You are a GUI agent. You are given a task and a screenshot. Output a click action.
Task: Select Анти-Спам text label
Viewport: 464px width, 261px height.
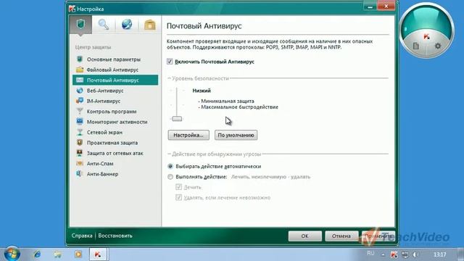coord(100,164)
